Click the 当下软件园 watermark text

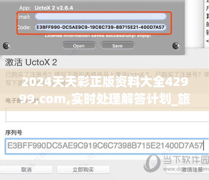186,160
